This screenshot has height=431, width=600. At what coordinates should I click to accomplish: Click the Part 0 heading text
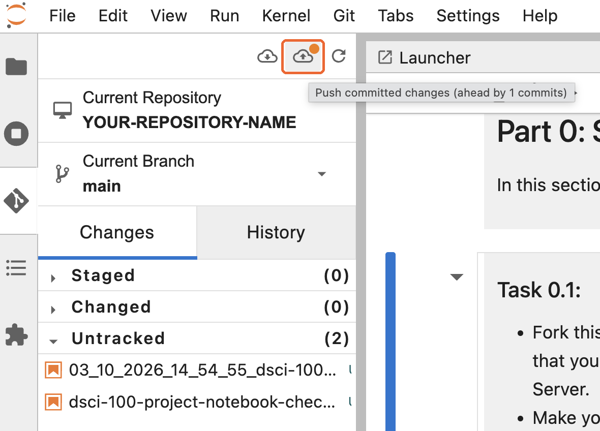pos(548,131)
